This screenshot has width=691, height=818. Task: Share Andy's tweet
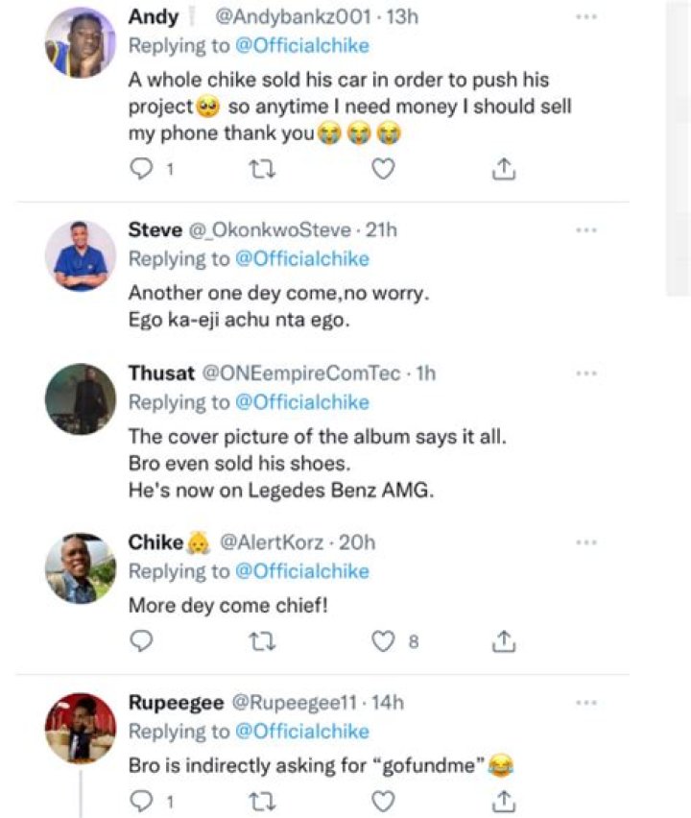point(504,169)
